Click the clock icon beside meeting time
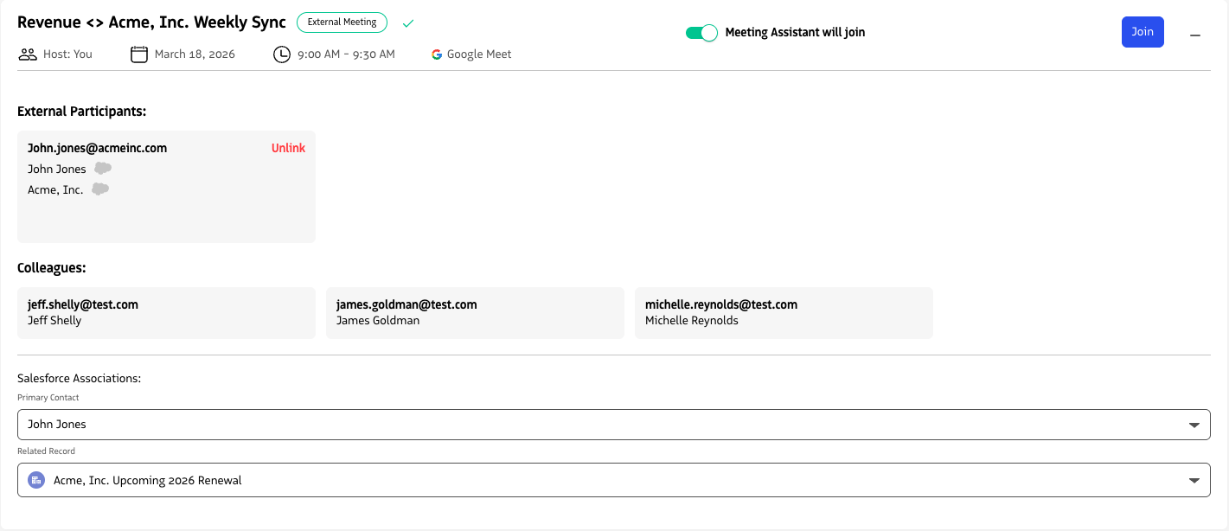Image resolution: width=1229 pixels, height=531 pixels. (282, 54)
